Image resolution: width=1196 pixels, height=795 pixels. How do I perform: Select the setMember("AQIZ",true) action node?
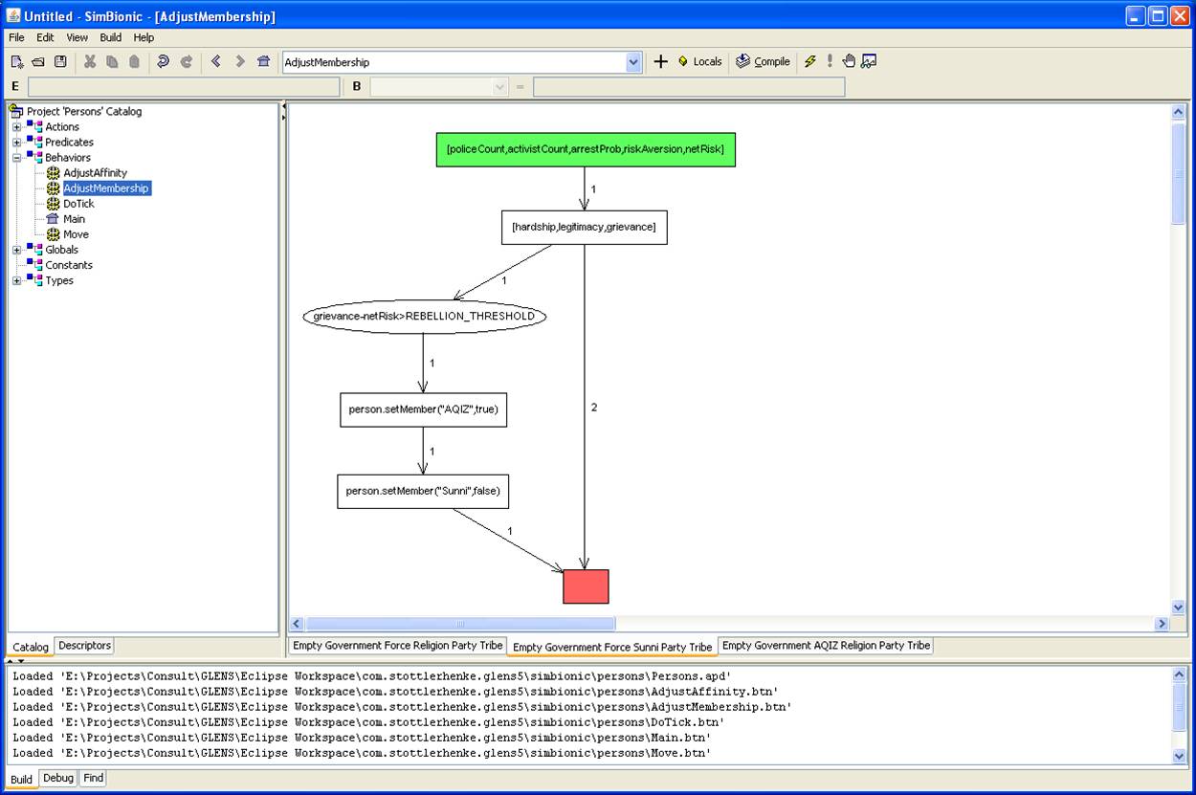(x=423, y=409)
